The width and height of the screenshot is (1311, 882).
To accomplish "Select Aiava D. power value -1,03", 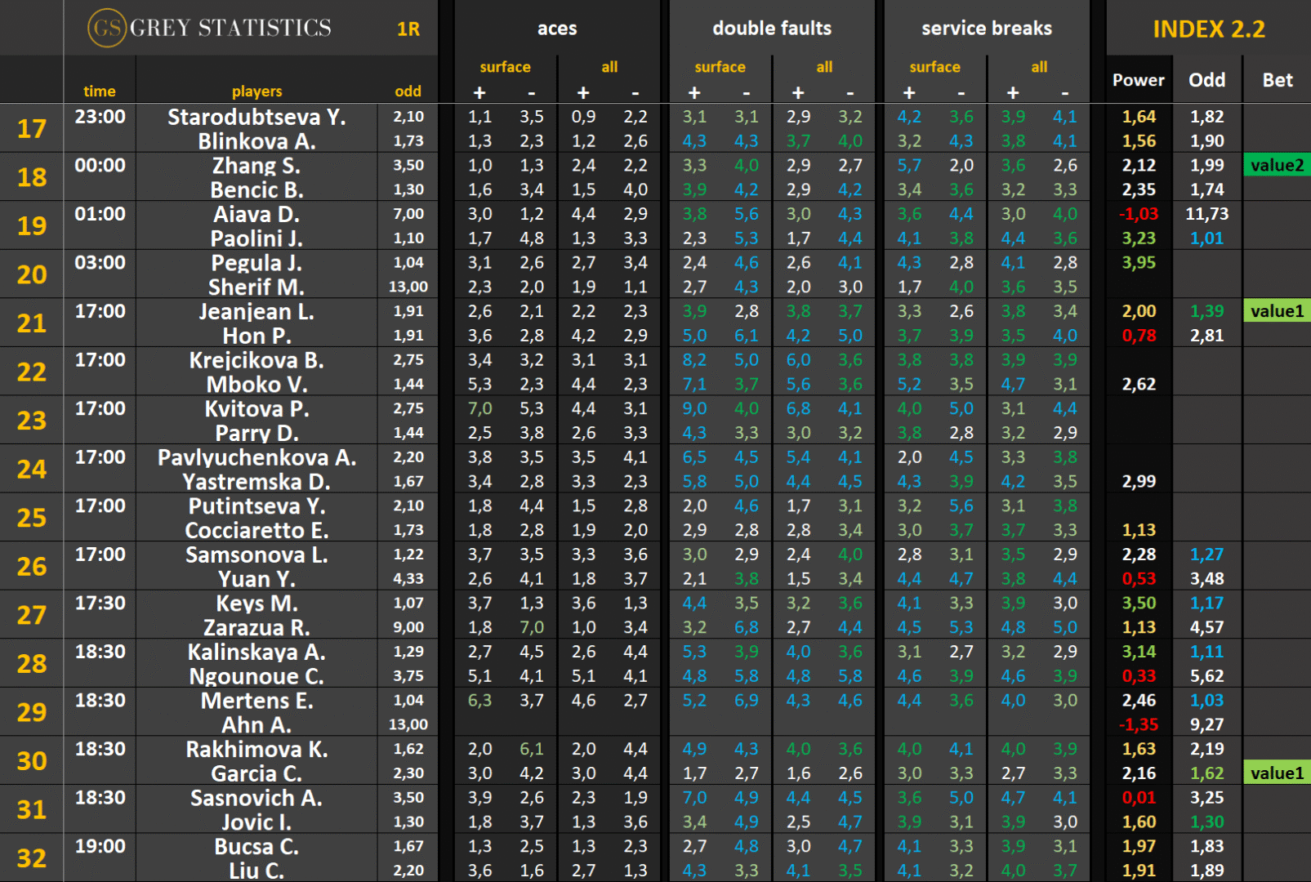I will (x=1139, y=214).
